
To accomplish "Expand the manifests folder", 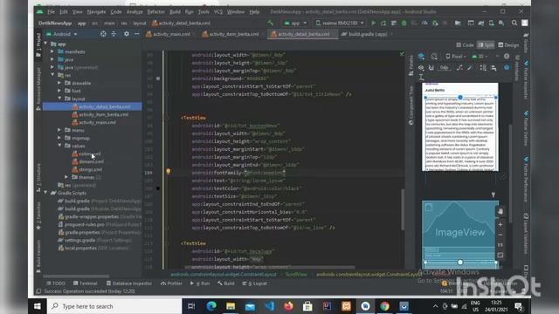I will pos(52,51).
